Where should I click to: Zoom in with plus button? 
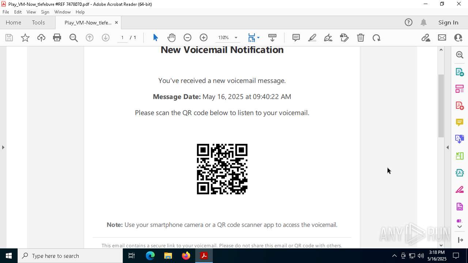pyautogui.click(x=204, y=38)
